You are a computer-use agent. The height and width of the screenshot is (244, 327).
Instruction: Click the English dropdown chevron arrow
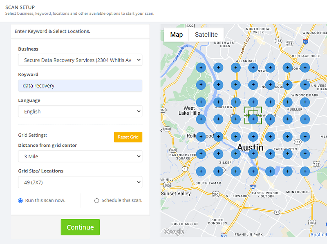[139, 111]
